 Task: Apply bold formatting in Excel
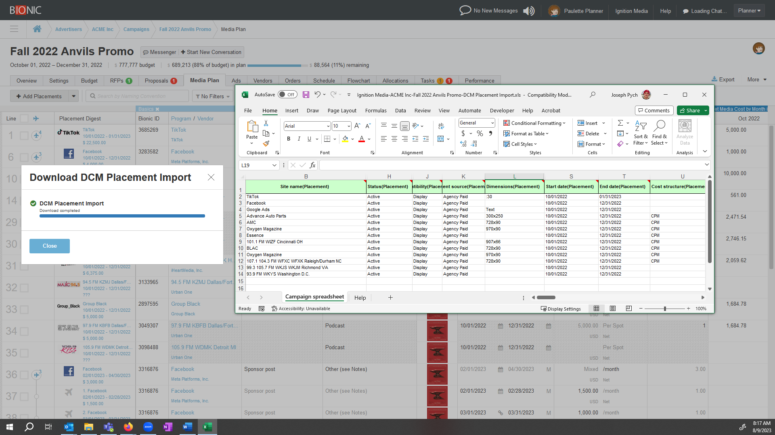(289, 139)
